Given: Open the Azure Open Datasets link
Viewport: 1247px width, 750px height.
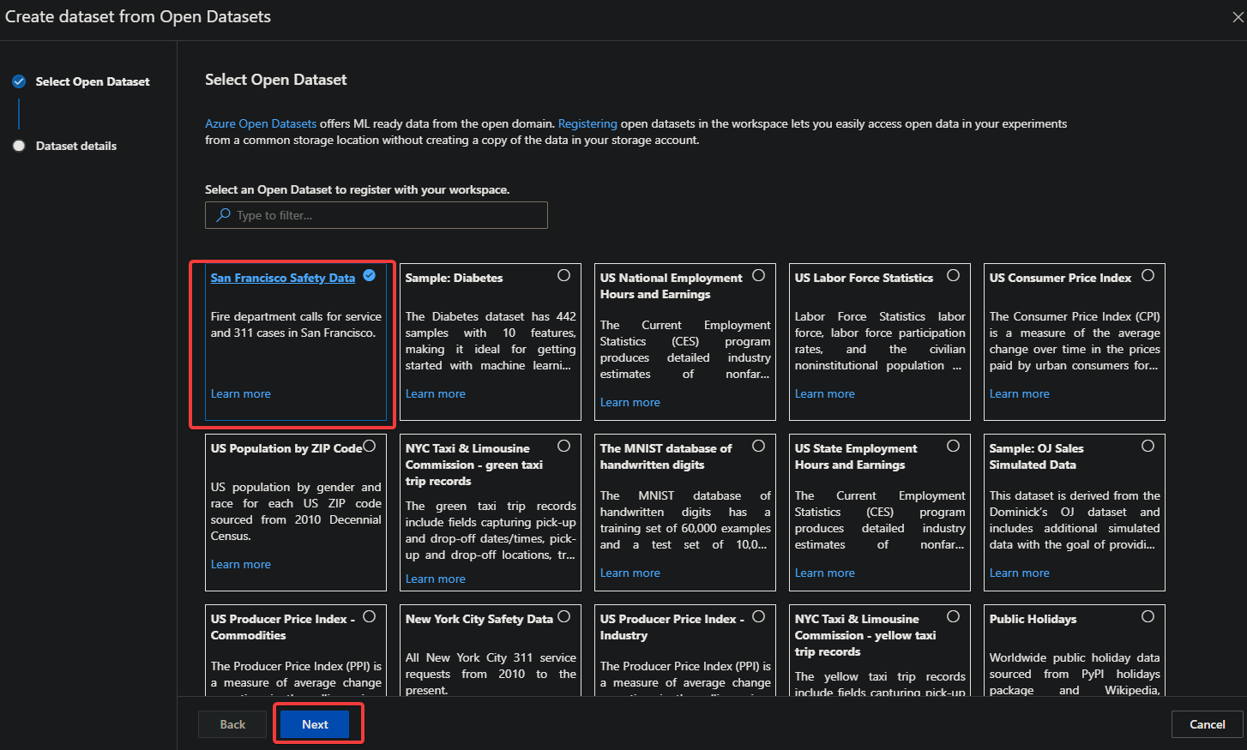Looking at the screenshot, I should tap(261, 123).
